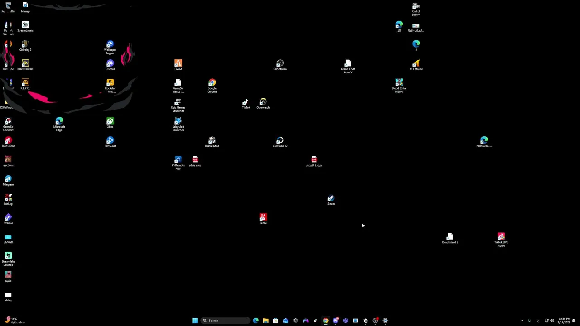Select the Microsoft Edge desktop shortcut
The width and height of the screenshot is (580, 326).
pos(59,124)
